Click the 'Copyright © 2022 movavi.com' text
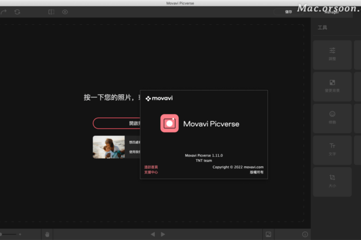Image resolution: width=361 pixels, height=240 pixels. [238, 167]
